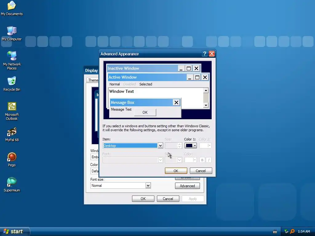
Task: Select the My Computer desktop icon
Action: tap(12, 33)
